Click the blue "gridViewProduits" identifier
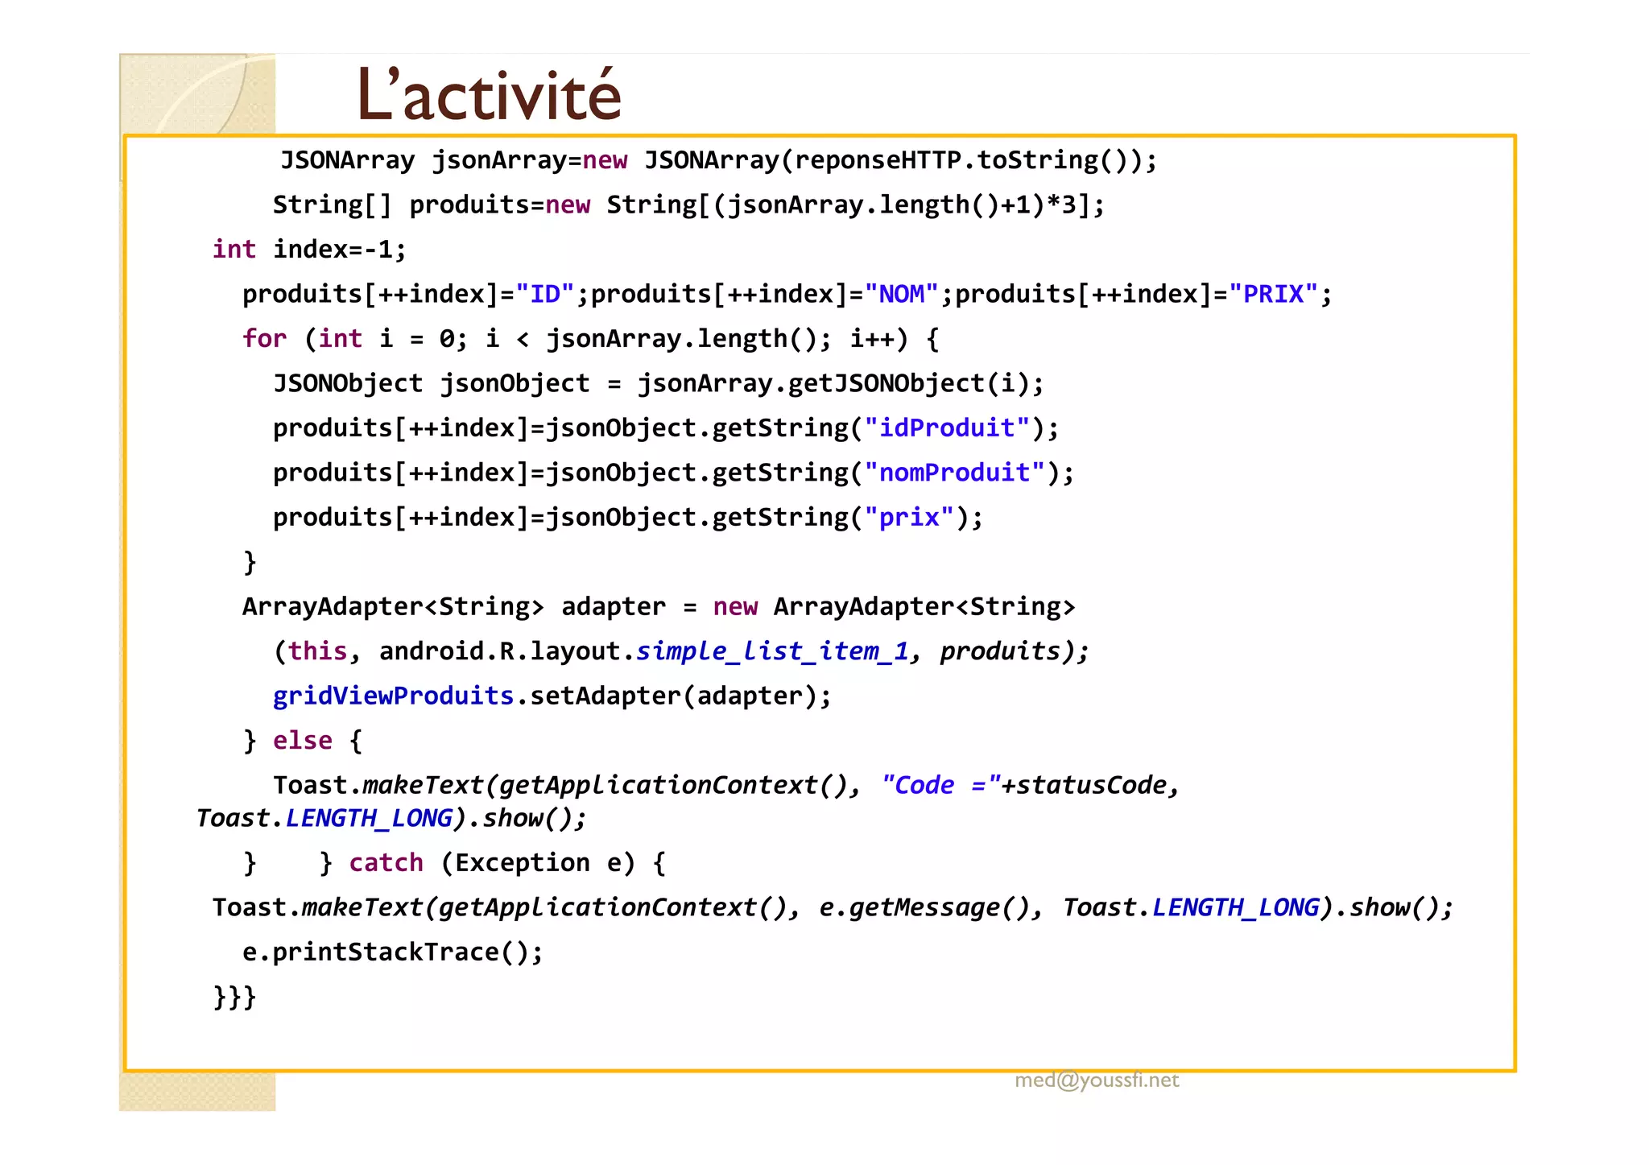The image size is (1649, 1165). tap(393, 696)
